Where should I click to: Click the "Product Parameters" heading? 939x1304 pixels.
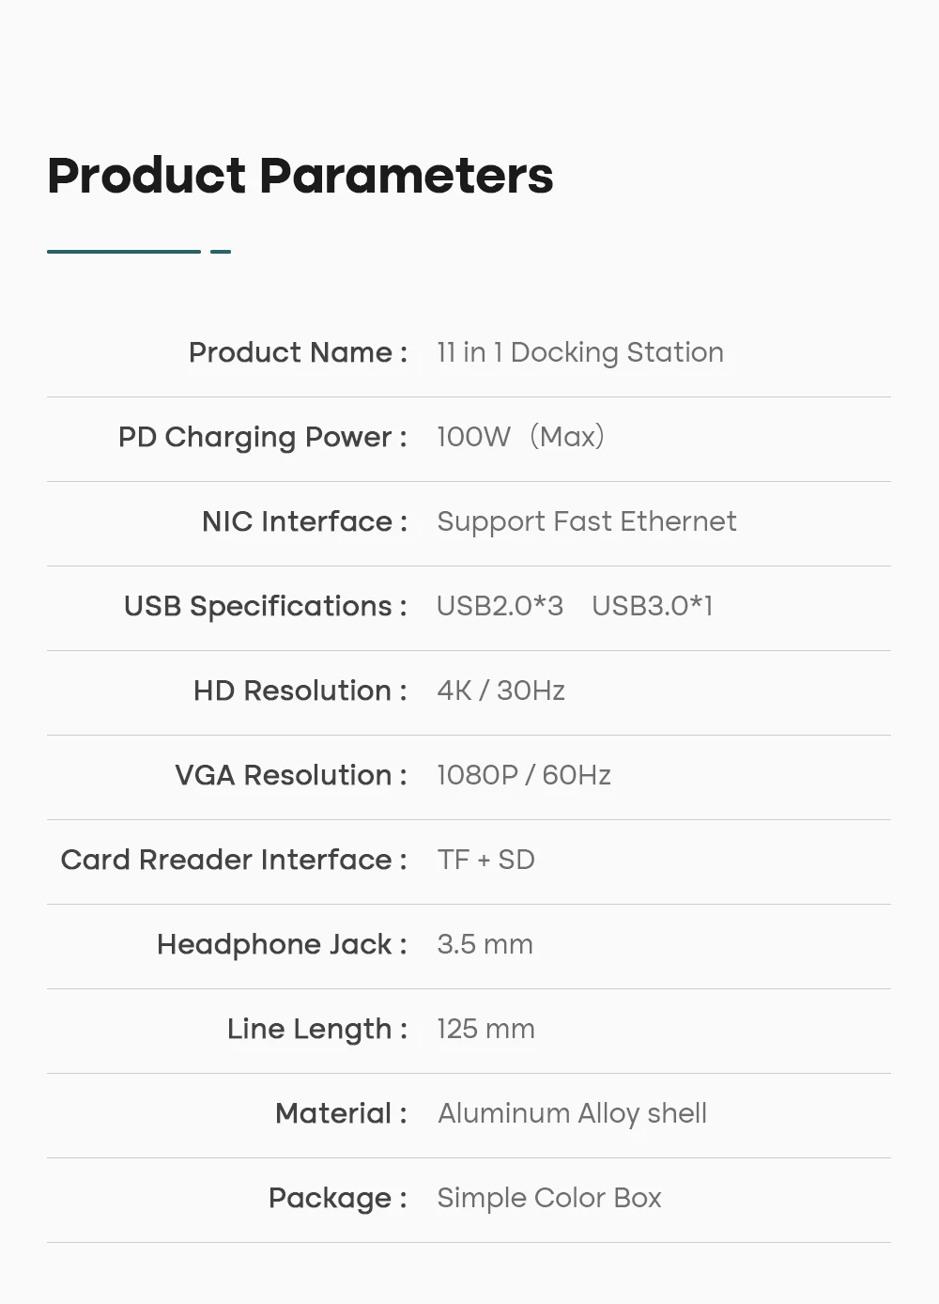click(x=300, y=176)
